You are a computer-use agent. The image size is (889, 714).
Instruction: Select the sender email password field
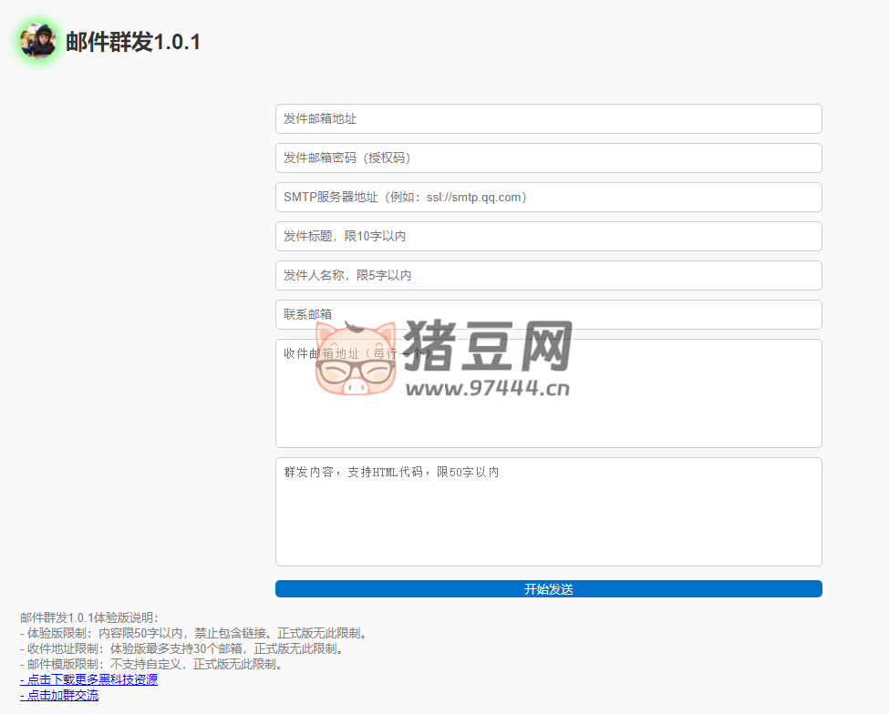[547, 158]
